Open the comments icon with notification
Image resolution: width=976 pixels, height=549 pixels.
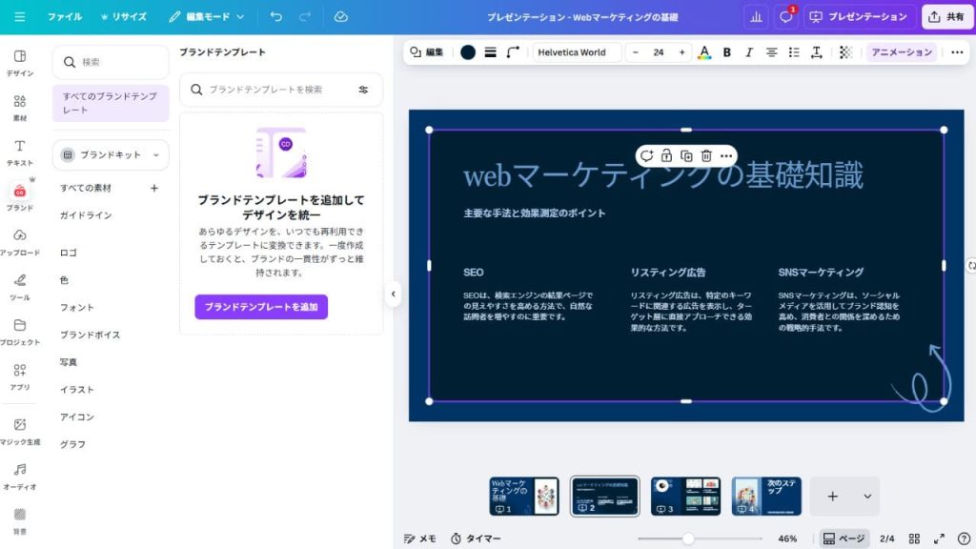click(x=786, y=17)
